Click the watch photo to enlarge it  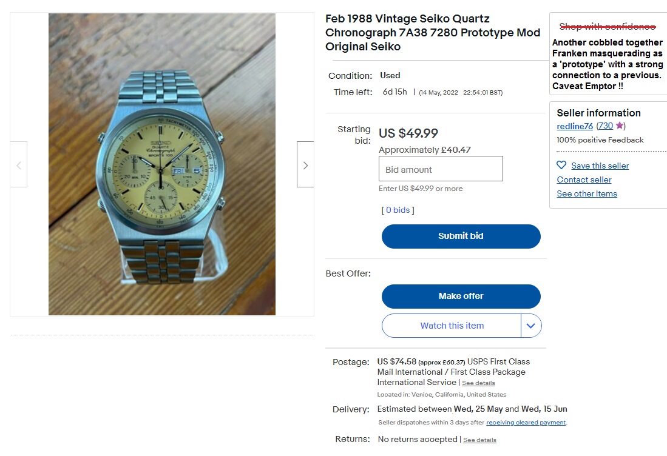(x=162, y=164)
